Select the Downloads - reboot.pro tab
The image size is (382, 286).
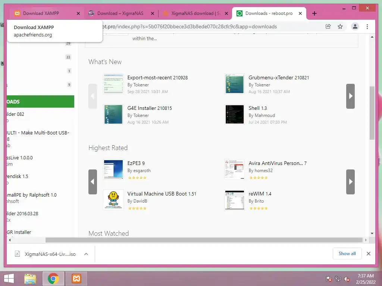(x=269, y=13)
